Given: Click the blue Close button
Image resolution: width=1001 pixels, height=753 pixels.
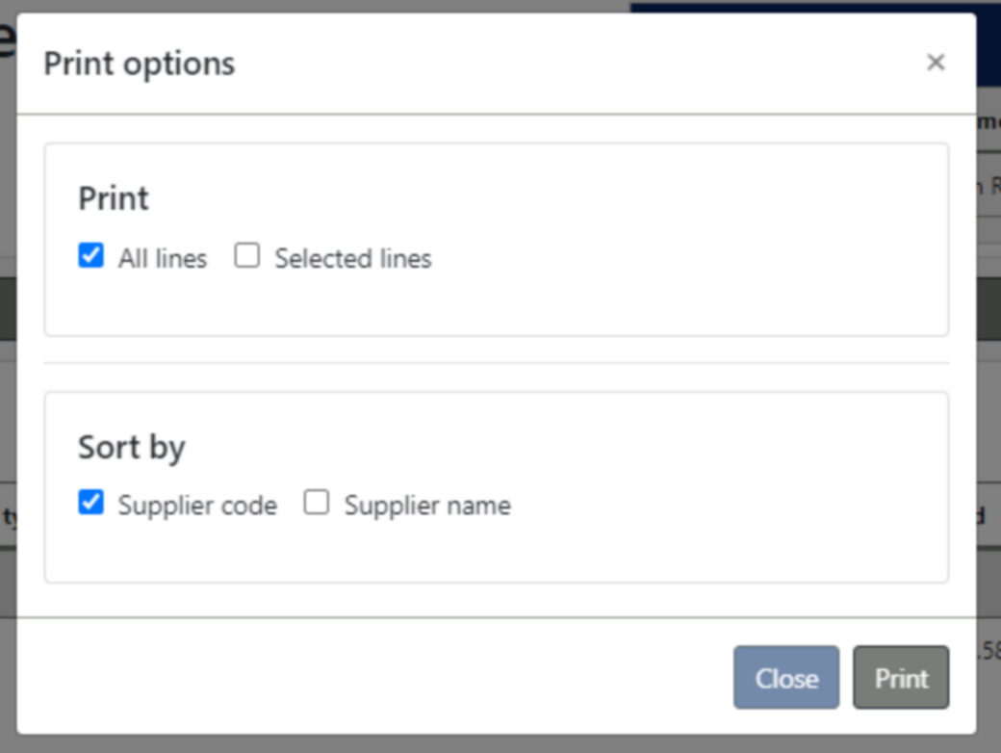Looking at the screenshot, I should pos(785,677).
